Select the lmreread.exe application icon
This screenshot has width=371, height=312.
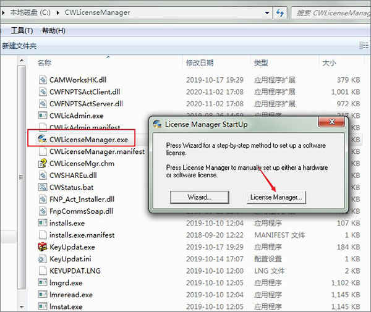[x=43, y=295]
